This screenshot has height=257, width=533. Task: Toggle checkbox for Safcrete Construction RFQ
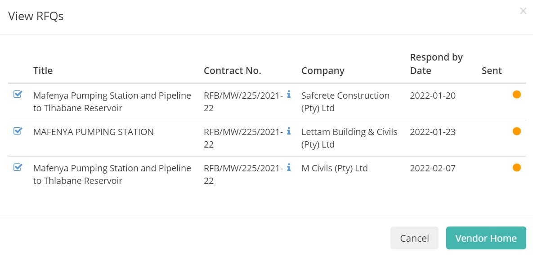click(18, 94)
